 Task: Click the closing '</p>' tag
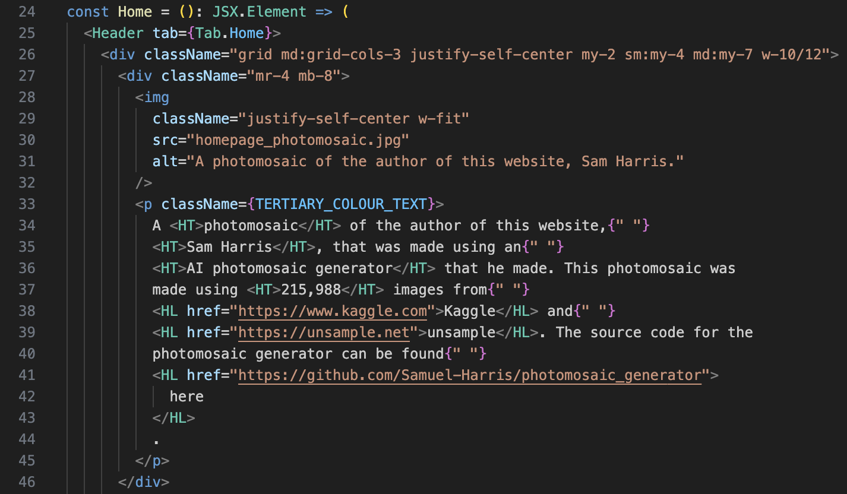[x=153, y=460]
